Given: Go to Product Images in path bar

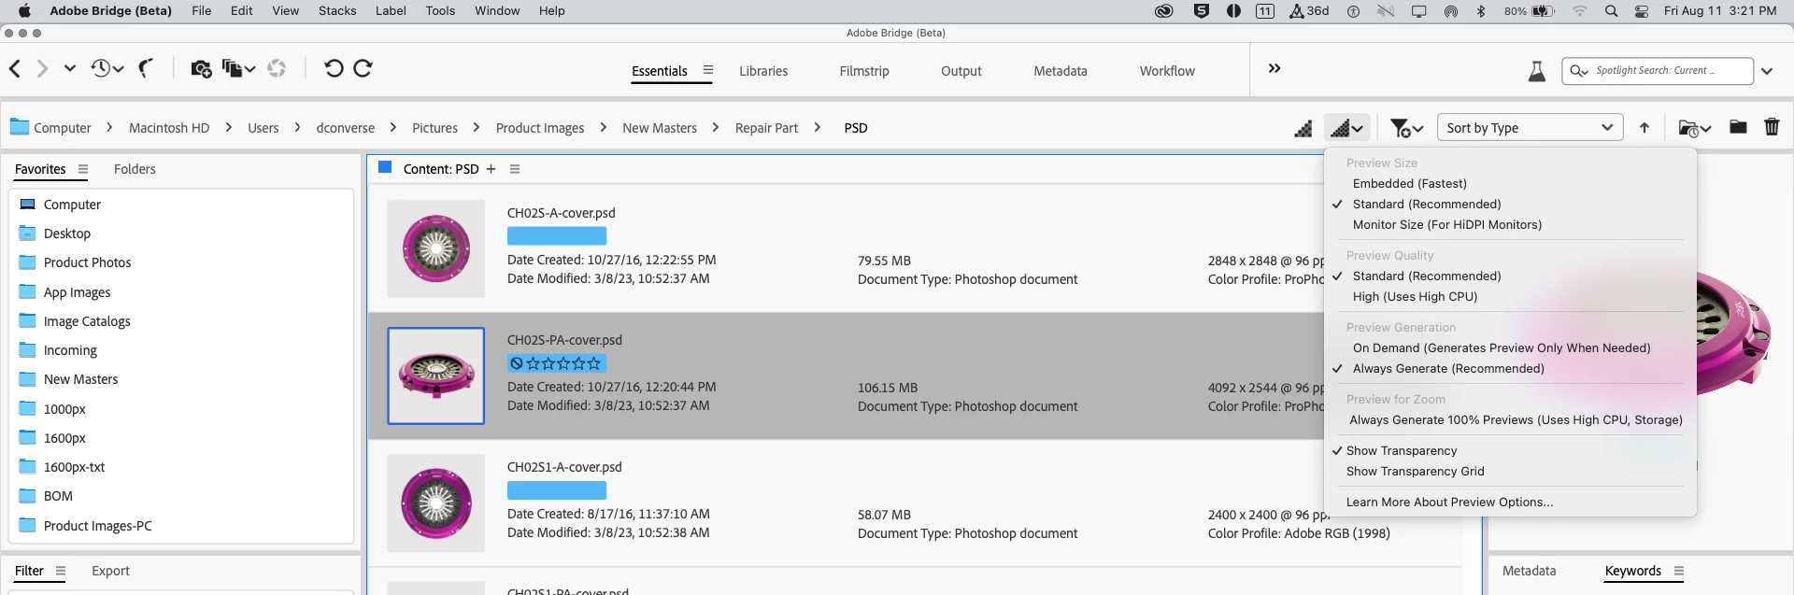Looking at the screenshot, I should (x=540, y=128).
